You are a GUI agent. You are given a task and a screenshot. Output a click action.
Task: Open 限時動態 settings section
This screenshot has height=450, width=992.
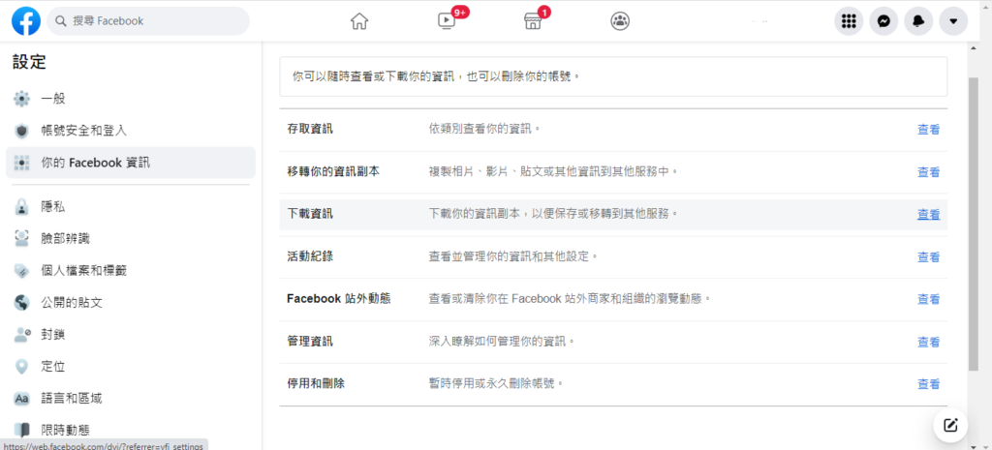pos(131,431)
